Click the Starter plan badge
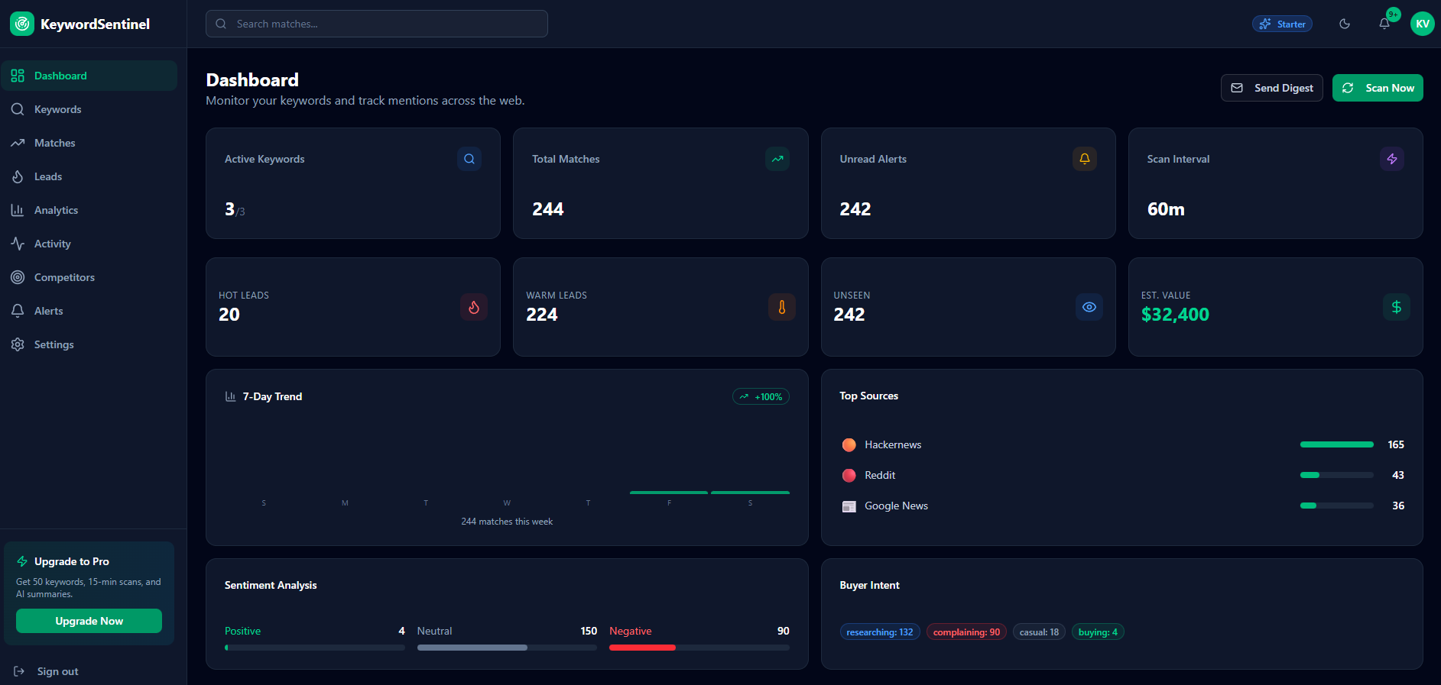1441x685 pixels. point(1282,24)
